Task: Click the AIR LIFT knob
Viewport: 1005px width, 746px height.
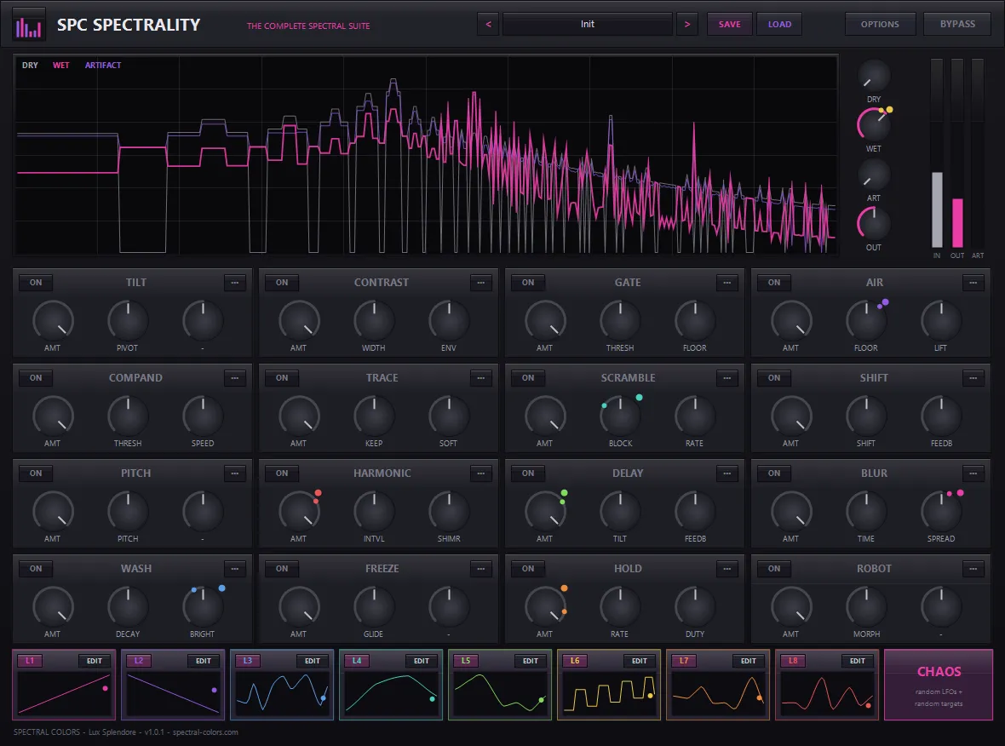Action: click(941, 320)
